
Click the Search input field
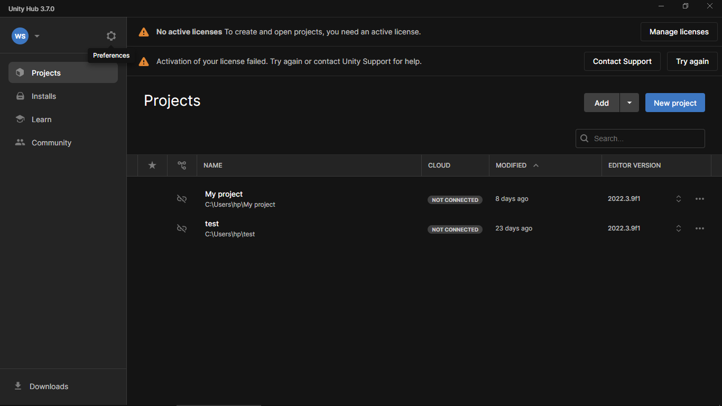point(640,138)
